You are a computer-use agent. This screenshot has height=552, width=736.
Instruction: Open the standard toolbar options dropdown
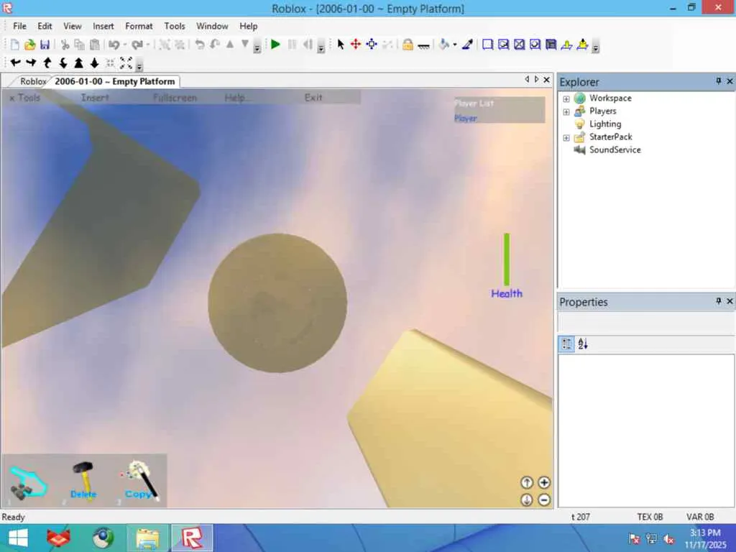pos(257,47)
